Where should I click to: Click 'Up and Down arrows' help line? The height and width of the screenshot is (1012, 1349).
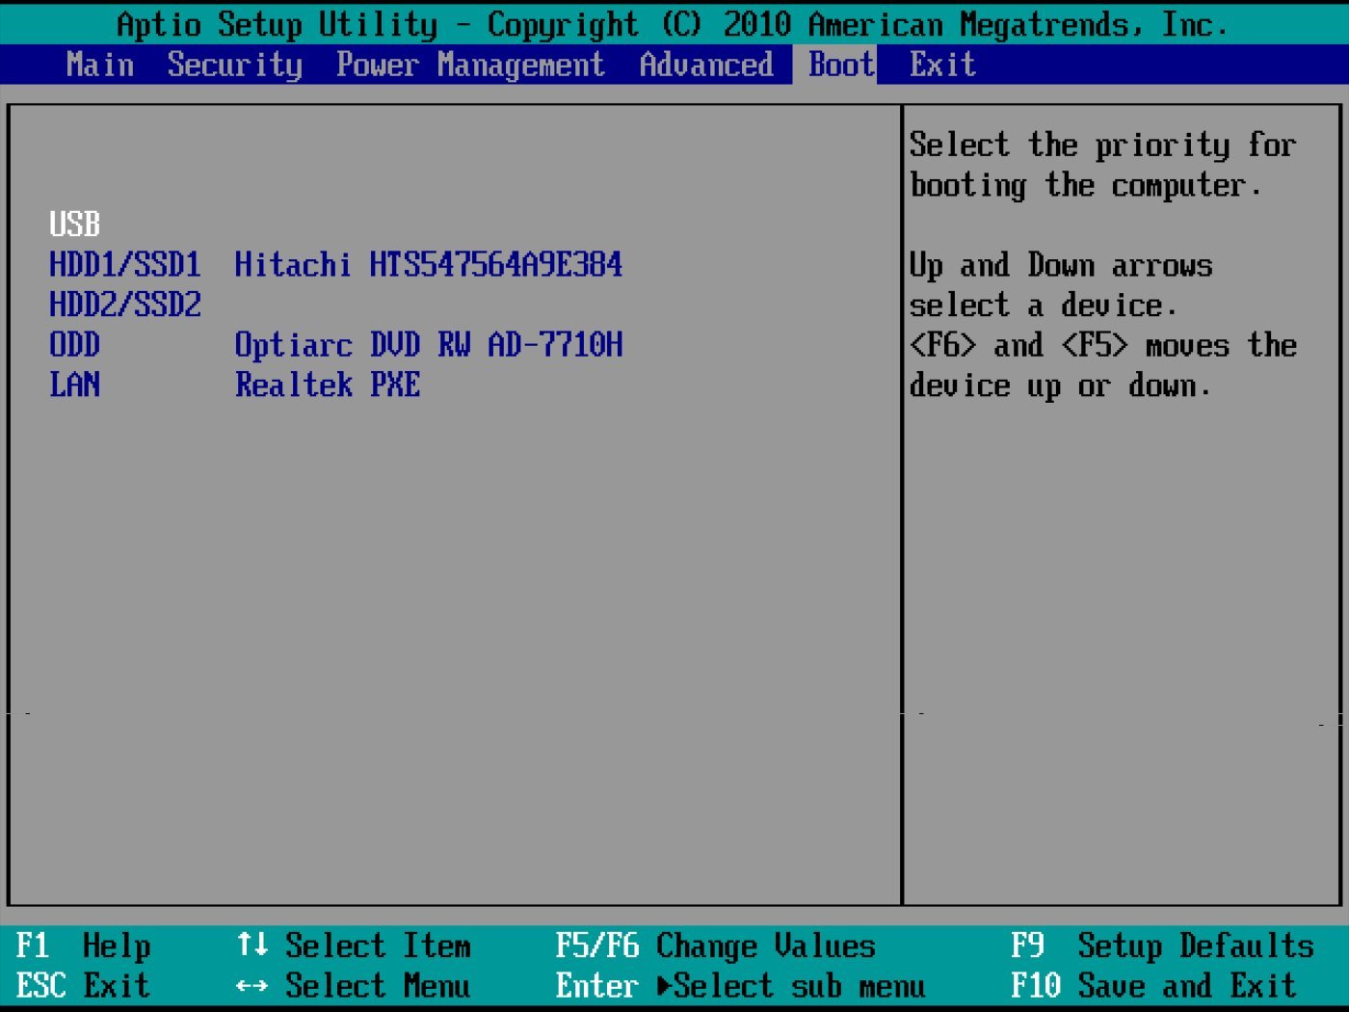tap(1061, 265)
